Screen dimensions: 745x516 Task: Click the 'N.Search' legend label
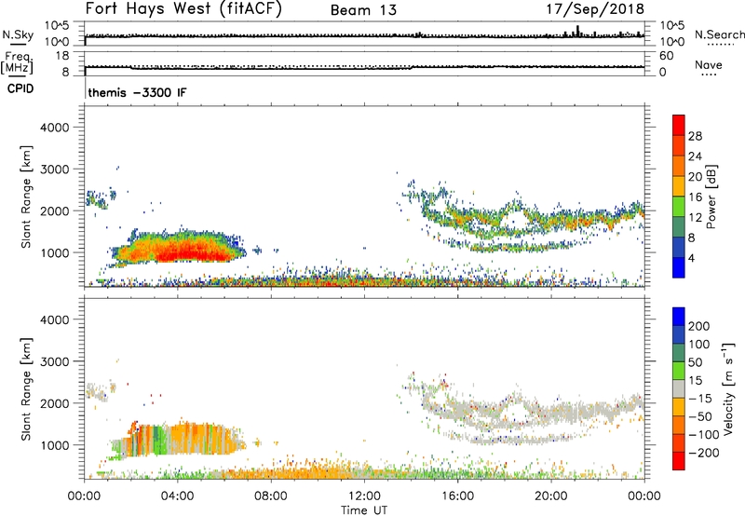point(719,34)
